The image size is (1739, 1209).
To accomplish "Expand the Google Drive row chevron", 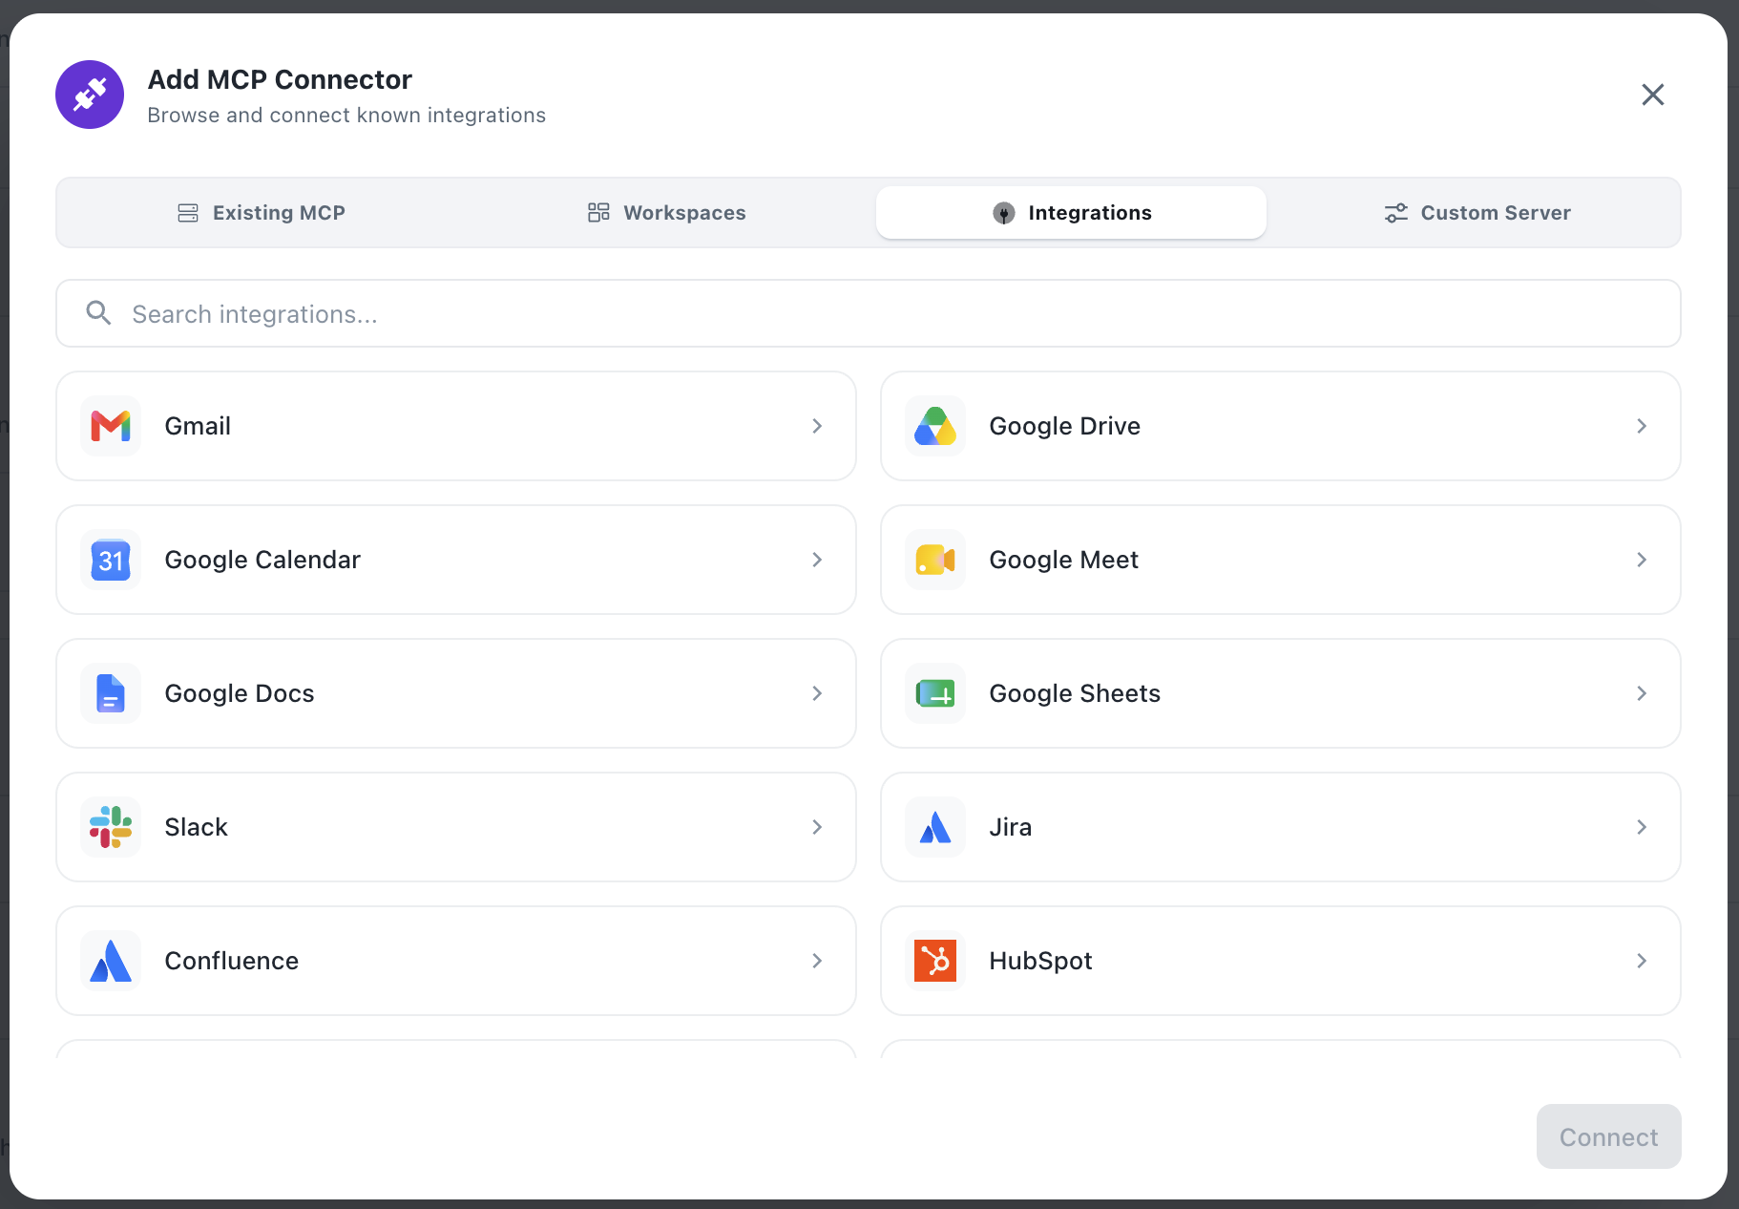I will (1642, 426).
